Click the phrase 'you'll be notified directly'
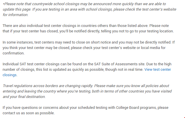 click(x=79, y=31)
